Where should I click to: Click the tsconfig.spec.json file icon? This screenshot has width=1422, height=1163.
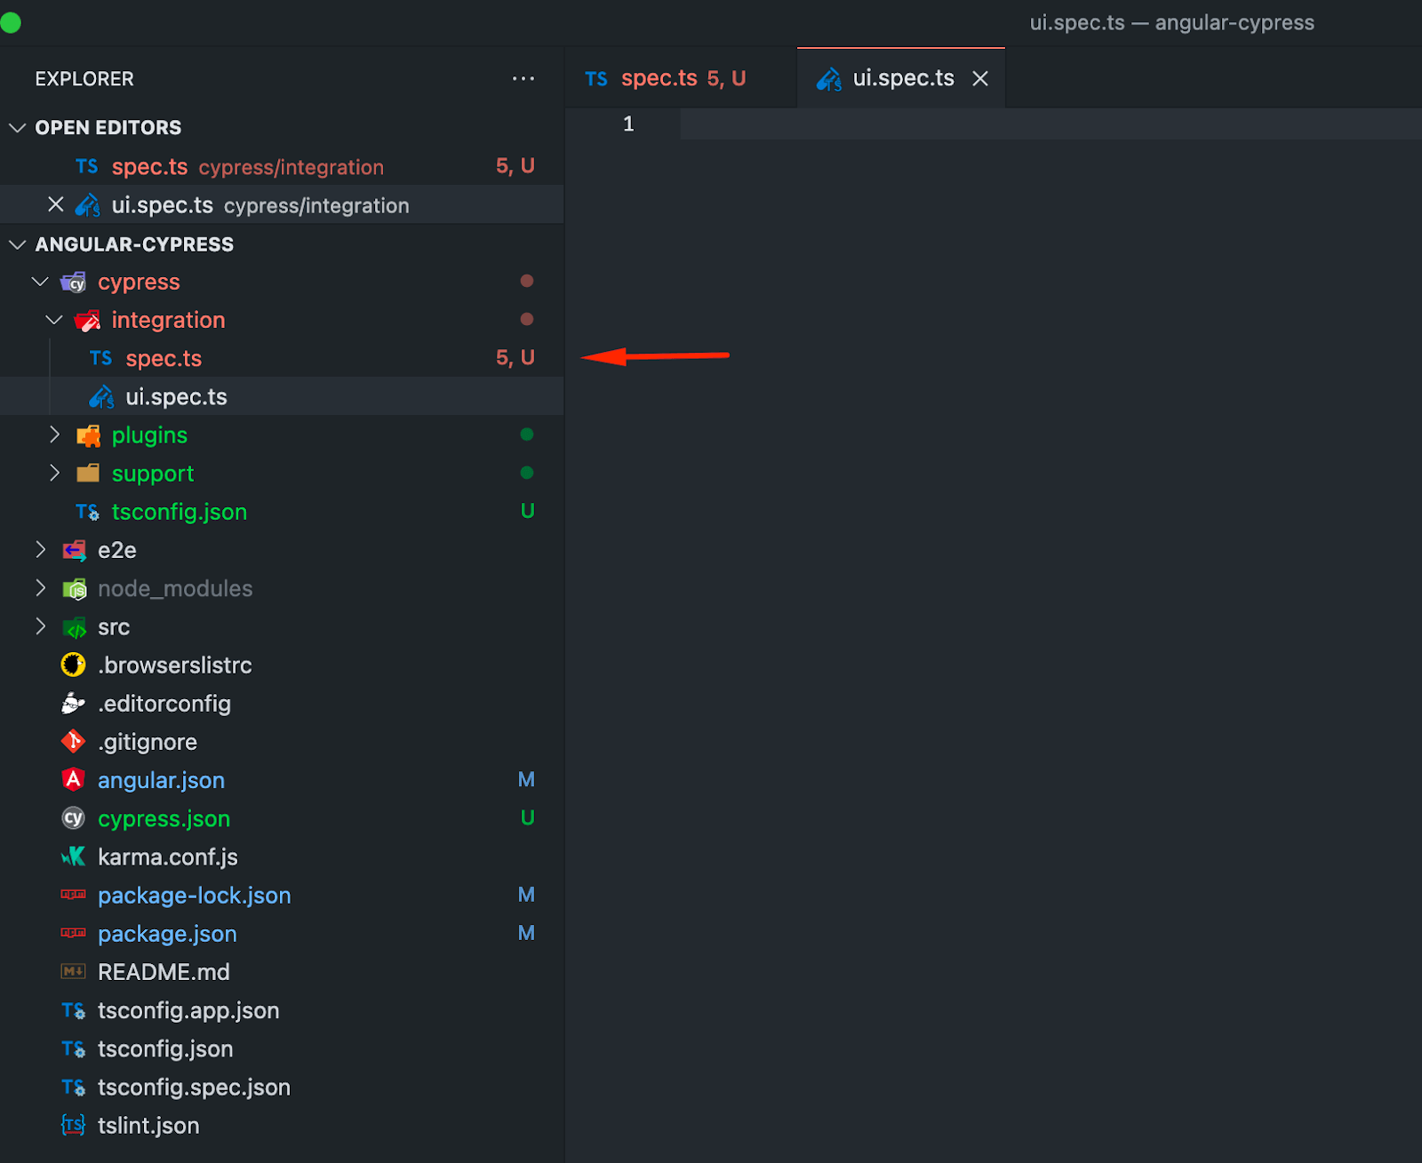[73, 1087]
